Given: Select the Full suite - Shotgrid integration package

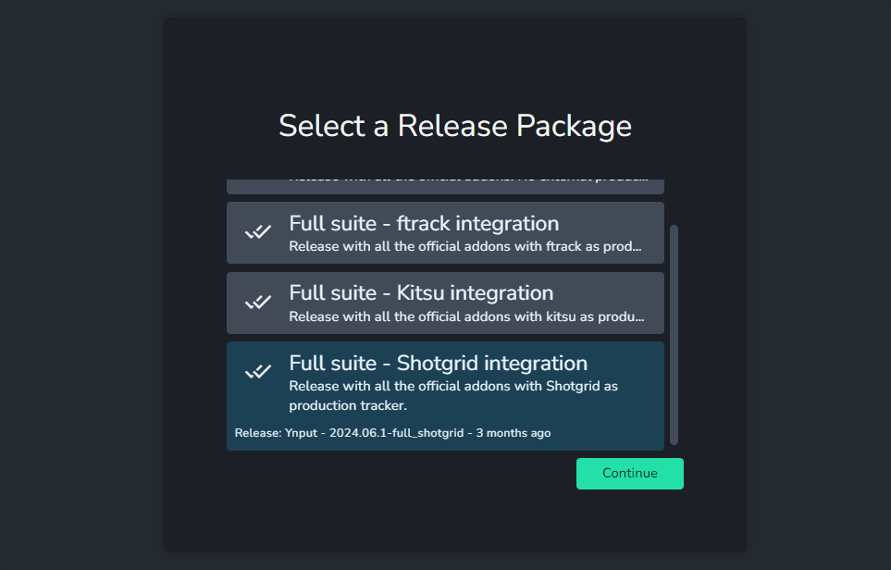Looking at the screenshot, I should (445, 396).
